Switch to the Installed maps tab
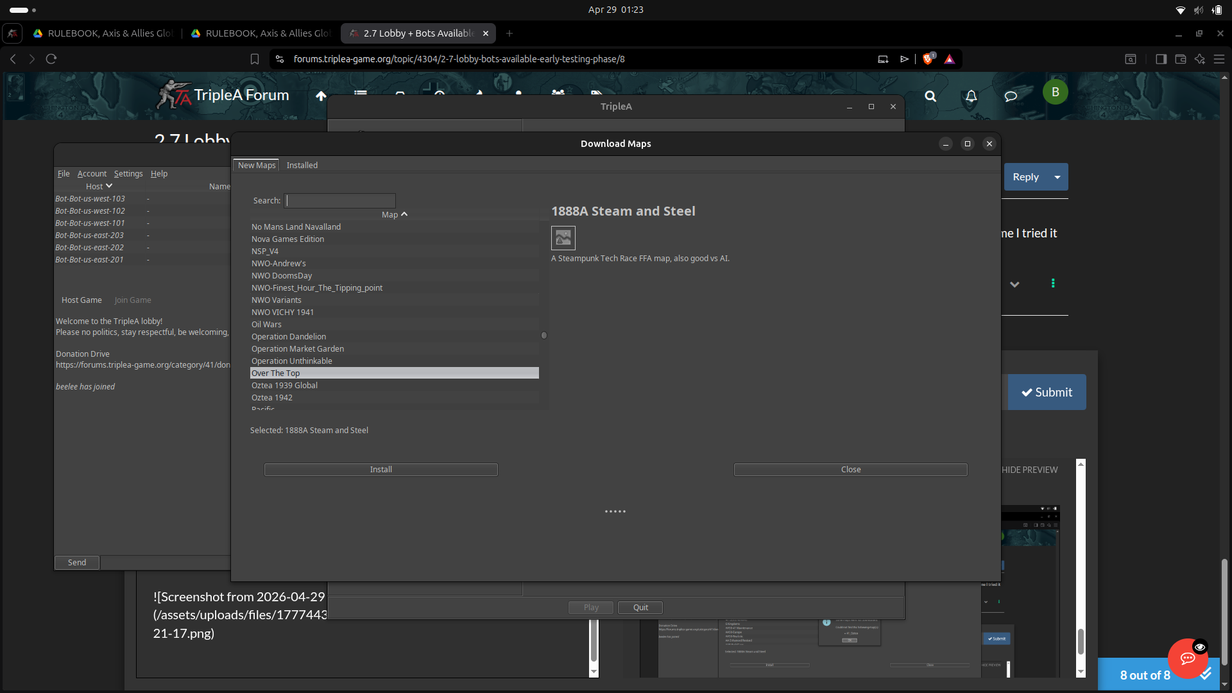The height and width of the screenshot is (693, 1232). pos(302,165)
